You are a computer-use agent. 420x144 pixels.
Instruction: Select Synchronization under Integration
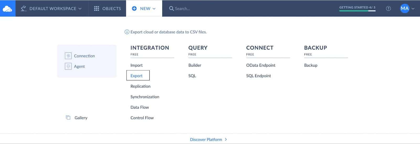coord(145,97)
